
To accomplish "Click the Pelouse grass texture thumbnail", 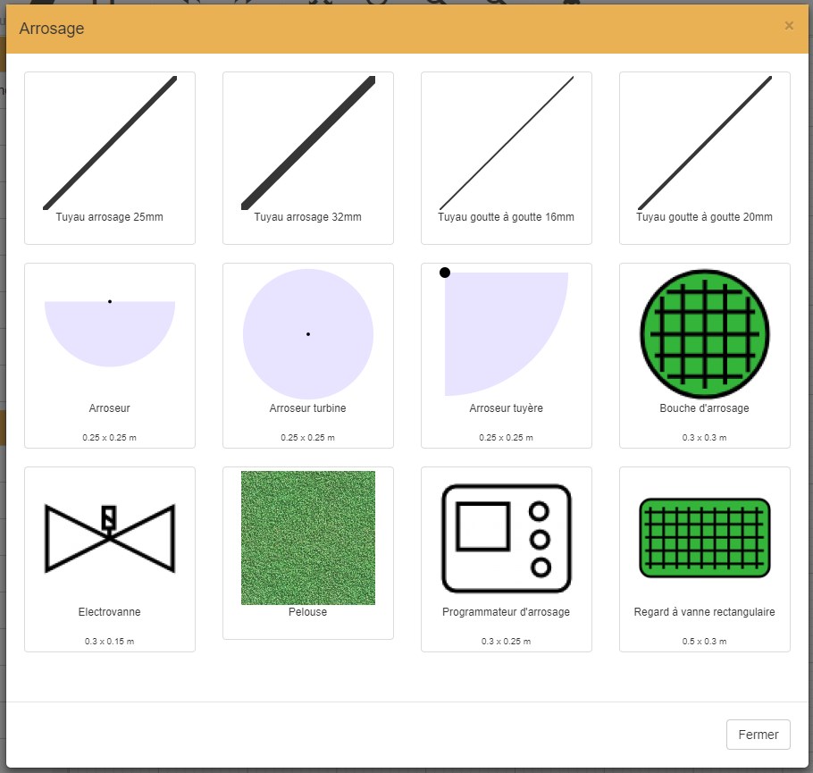I will (308, 537).
